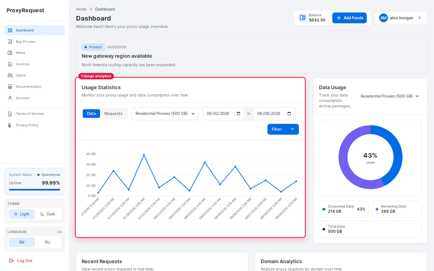The width and height of the screenshot is (434, 271).
Task: Click the wallet icon beside Balance
Action: 302,18
